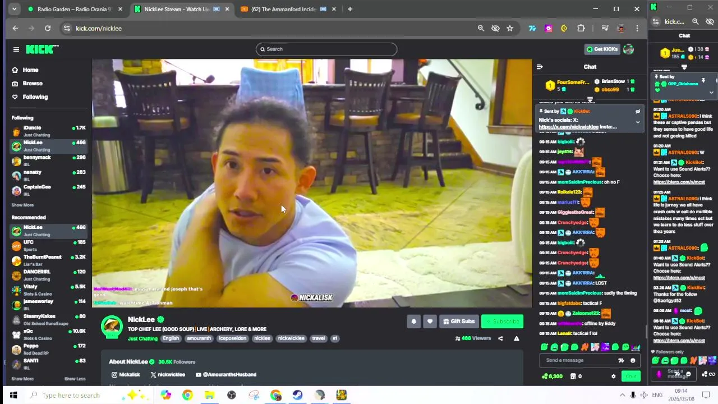Click Show More under Following

click(22, 205)
